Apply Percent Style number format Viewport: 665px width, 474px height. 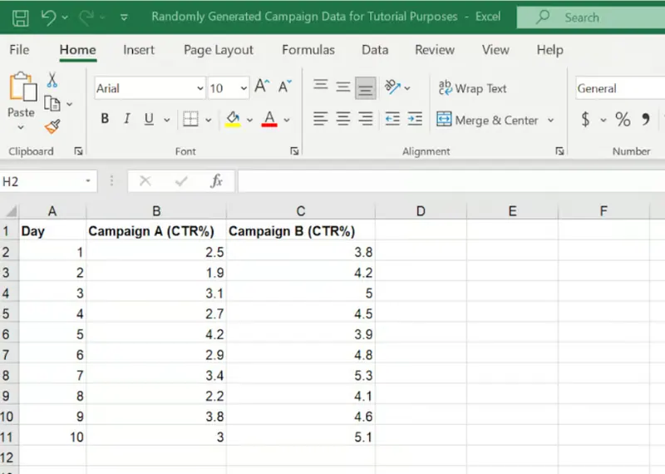point(623,120)
